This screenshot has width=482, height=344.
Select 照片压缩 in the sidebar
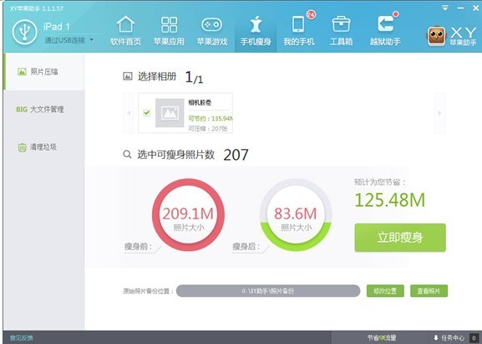pyautogui.click(x=44, y=72)
